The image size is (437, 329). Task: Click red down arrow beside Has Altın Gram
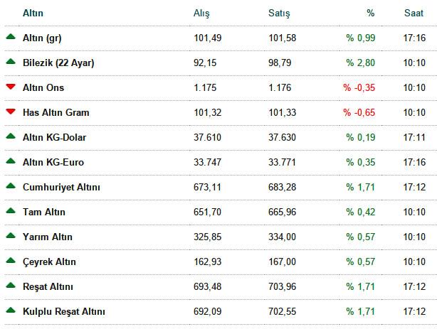[11, 112]
